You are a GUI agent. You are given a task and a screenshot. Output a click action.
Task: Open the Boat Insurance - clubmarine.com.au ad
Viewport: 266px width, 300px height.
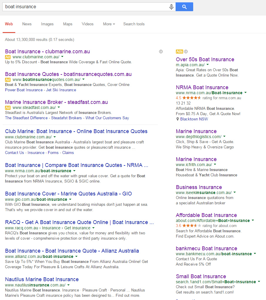(47, 52)
